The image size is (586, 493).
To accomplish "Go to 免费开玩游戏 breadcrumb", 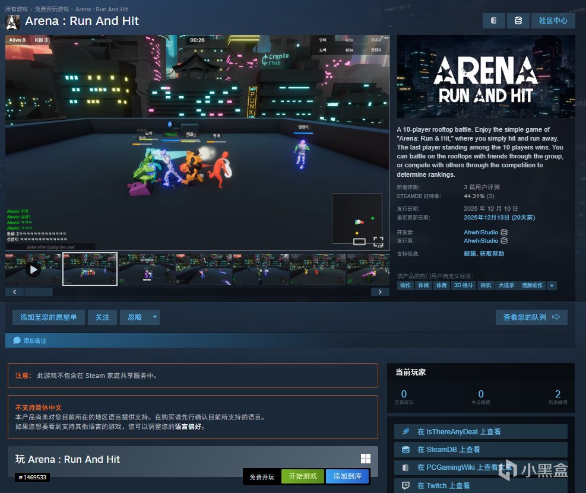I will coord(52,9).
